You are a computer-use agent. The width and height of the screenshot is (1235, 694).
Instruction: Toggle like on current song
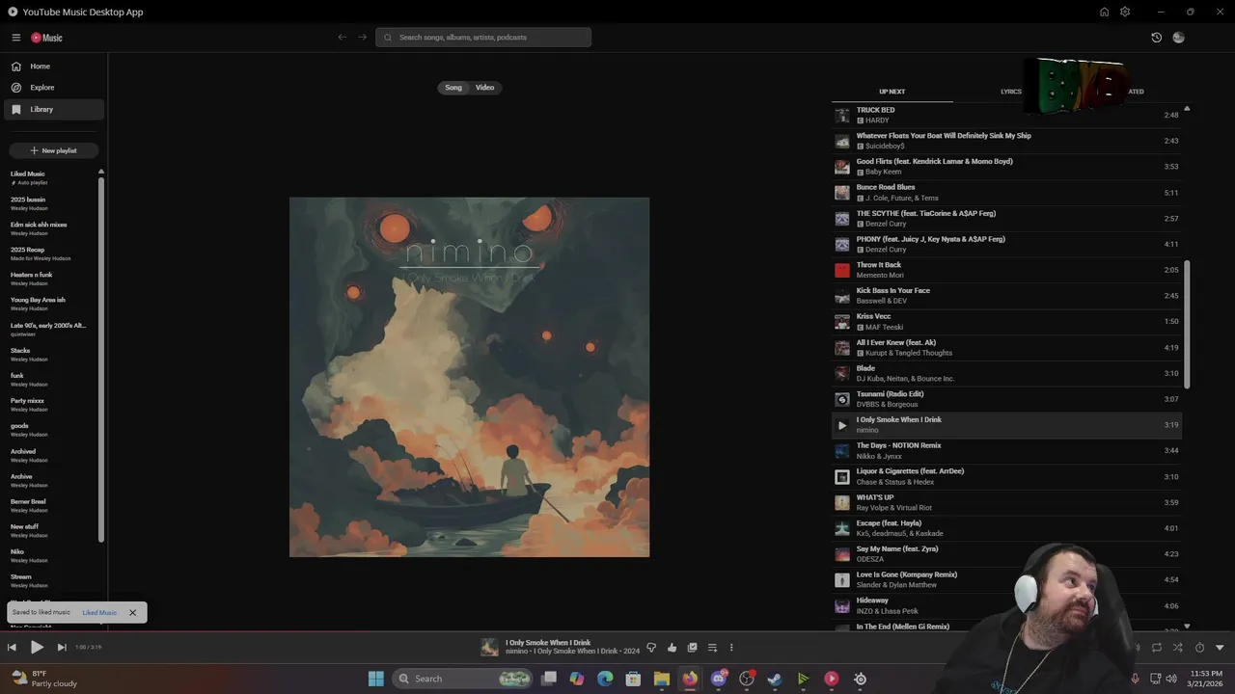(672, 648)
